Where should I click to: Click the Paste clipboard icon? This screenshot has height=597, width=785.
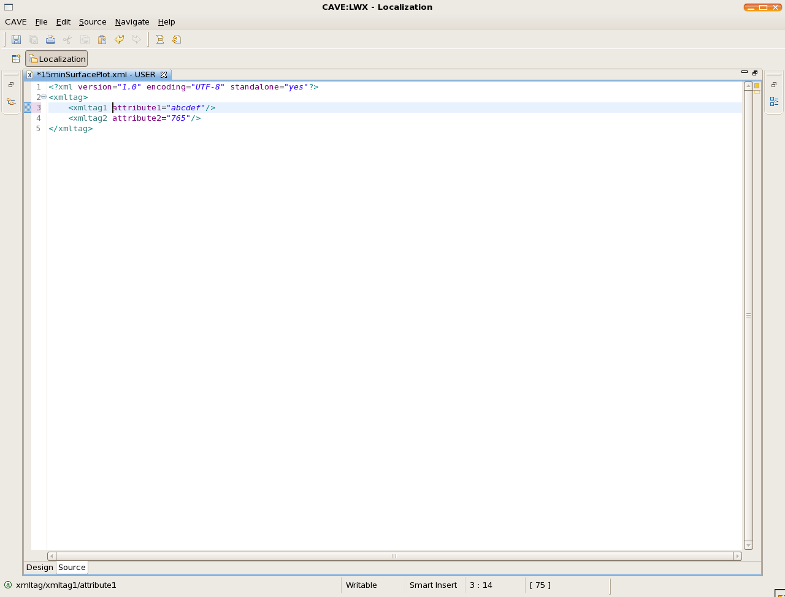click(102, 40)
